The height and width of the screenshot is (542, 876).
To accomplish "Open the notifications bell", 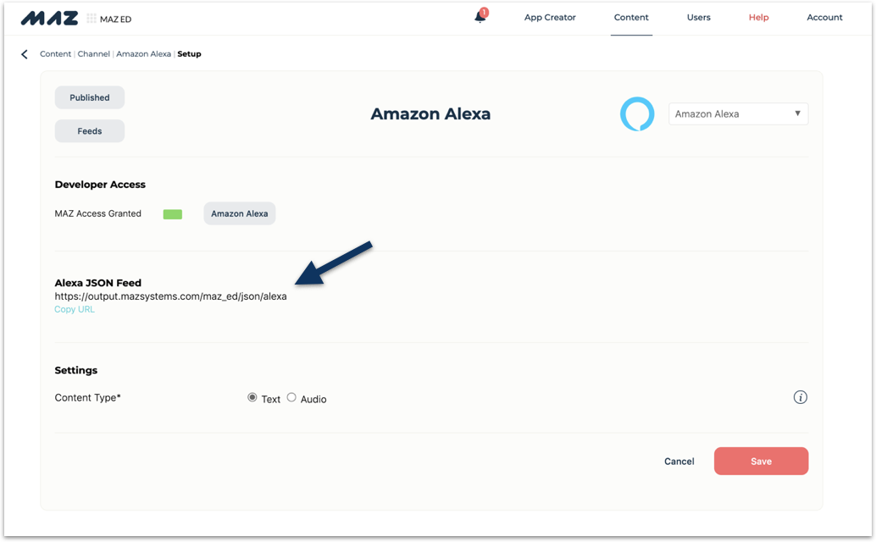I will (480, 17).
